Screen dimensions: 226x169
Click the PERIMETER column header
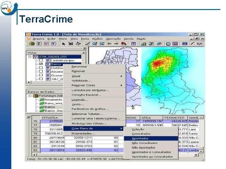click(x=175, y=118)
